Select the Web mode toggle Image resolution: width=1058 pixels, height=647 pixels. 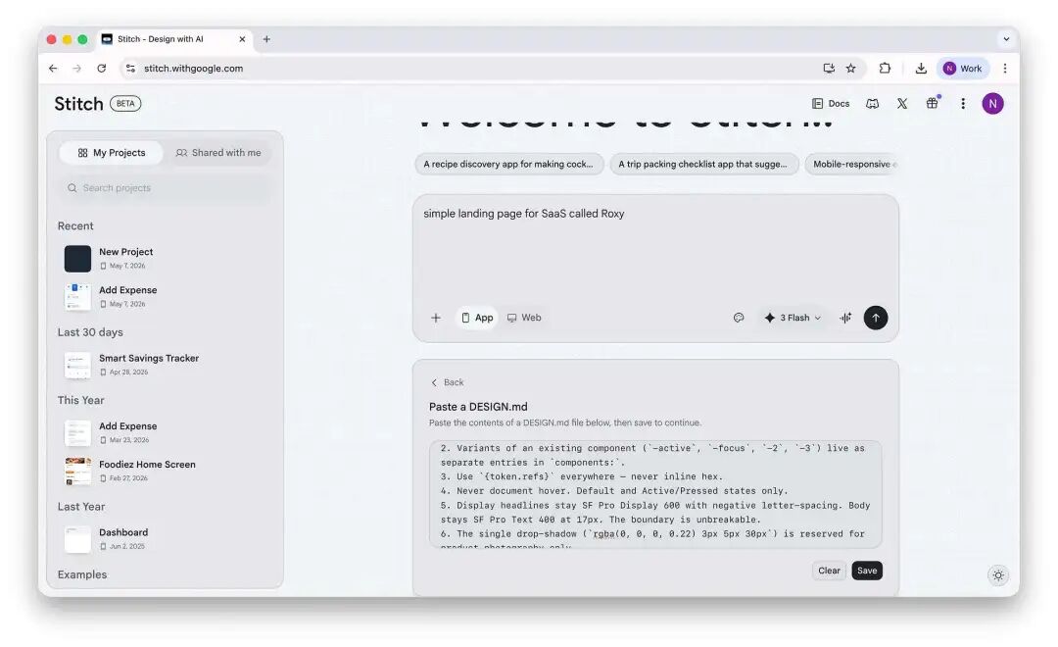524,318
